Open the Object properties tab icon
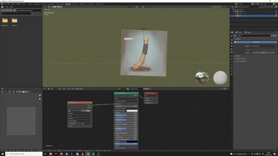The image size is (278, 156). click(x=232, y=56)
